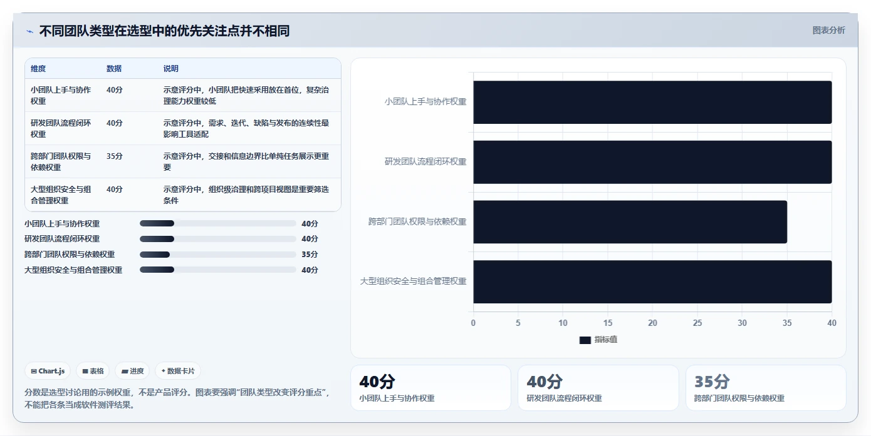The height and width of the screenshot is (436, 871).
Task: Click the 跨部门团队权限与依赖权重 progress bar
Action: 217,255
